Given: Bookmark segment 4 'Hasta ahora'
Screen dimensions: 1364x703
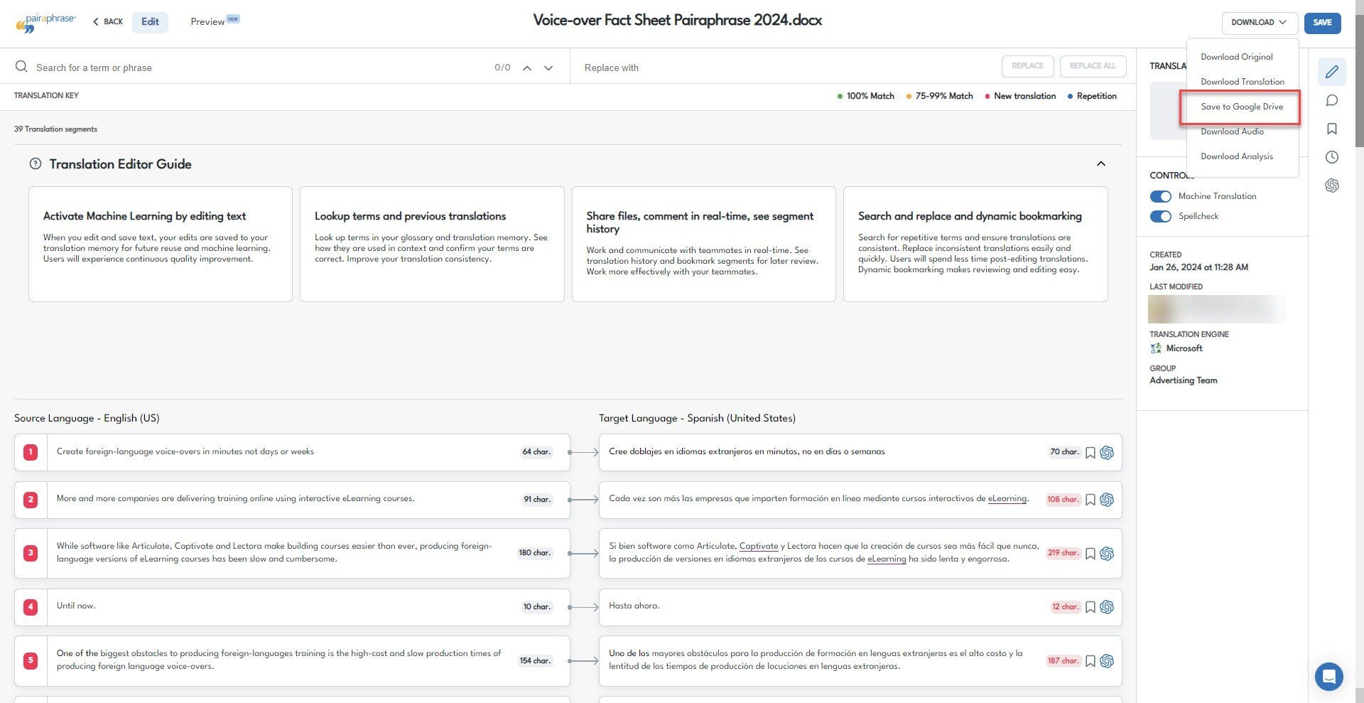Looking at the screenshot, I should click(1091, 607).
